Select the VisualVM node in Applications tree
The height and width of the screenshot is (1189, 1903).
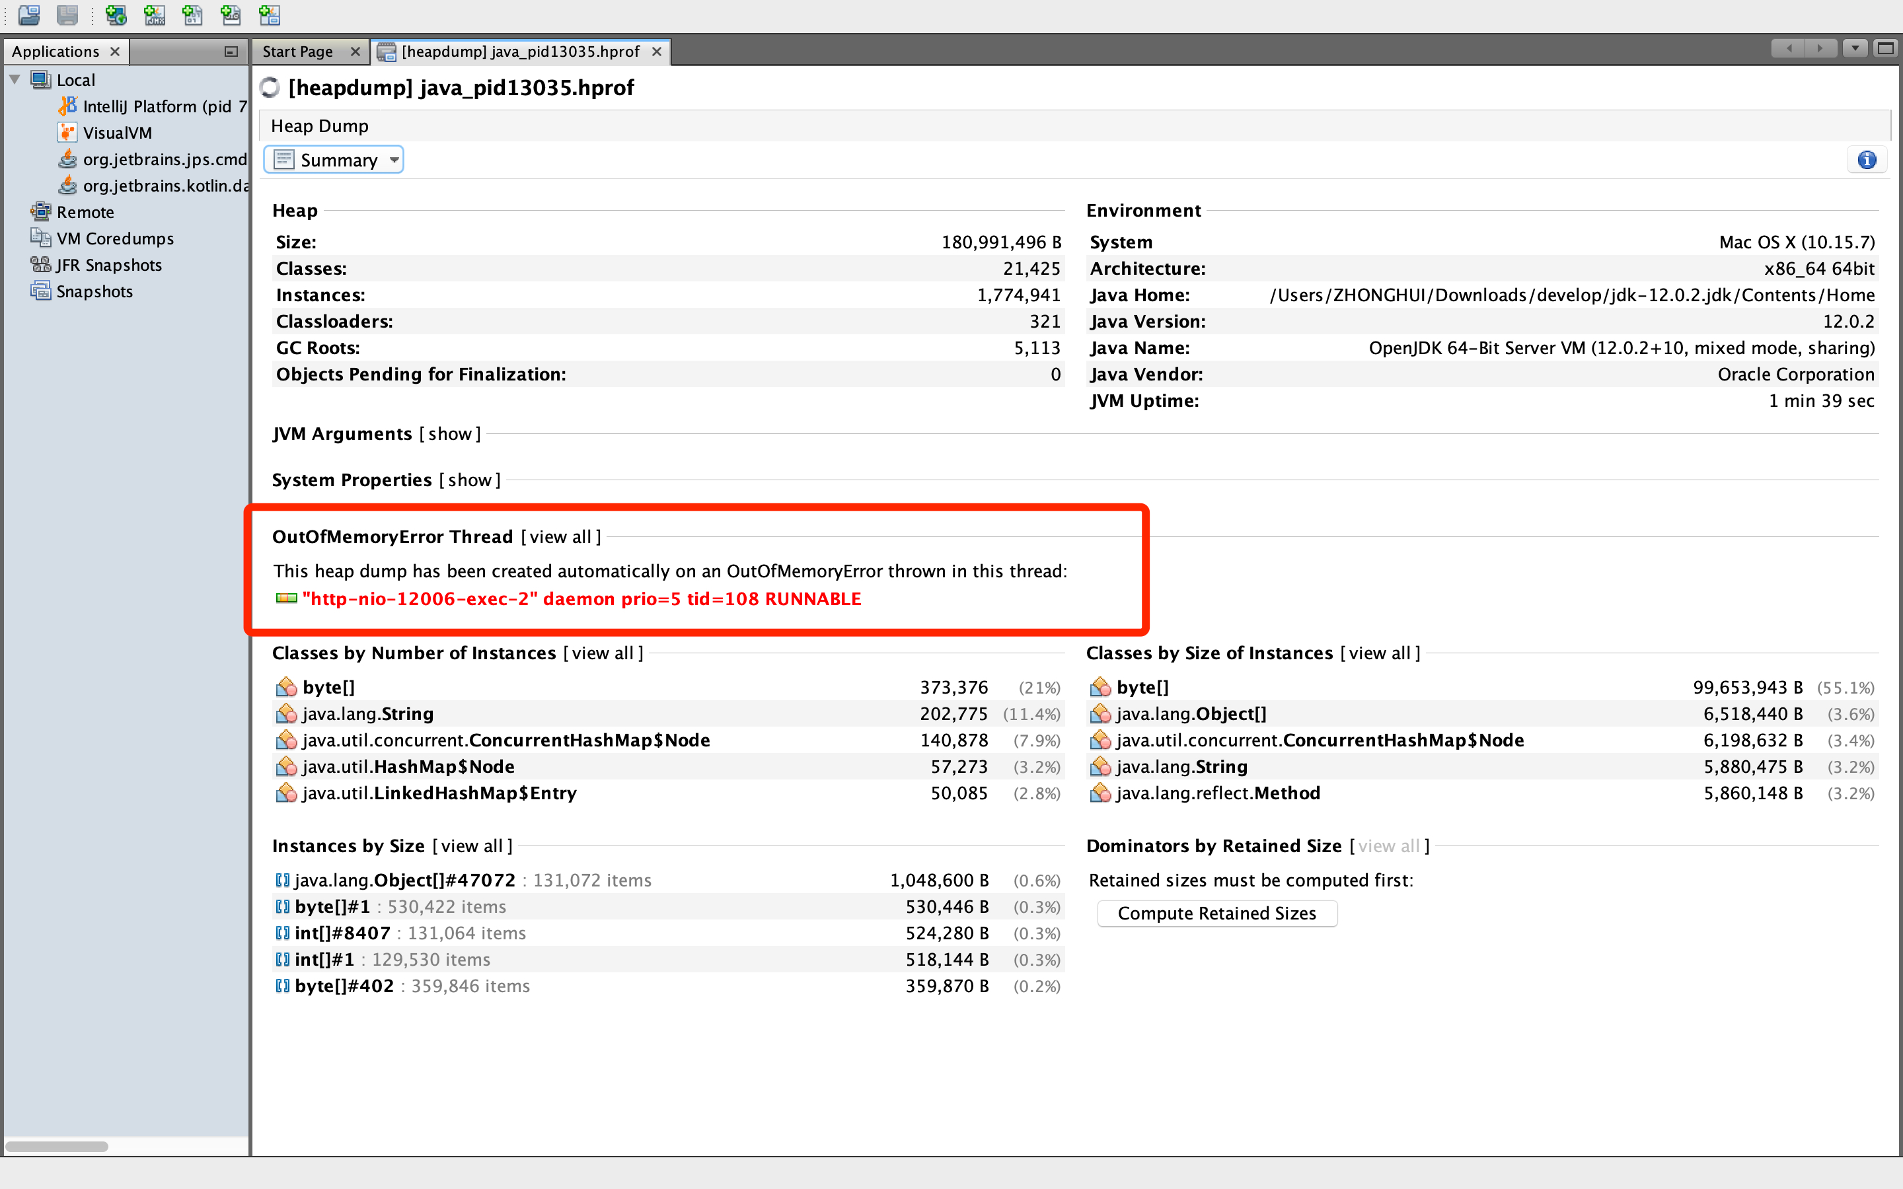(116, 132)
